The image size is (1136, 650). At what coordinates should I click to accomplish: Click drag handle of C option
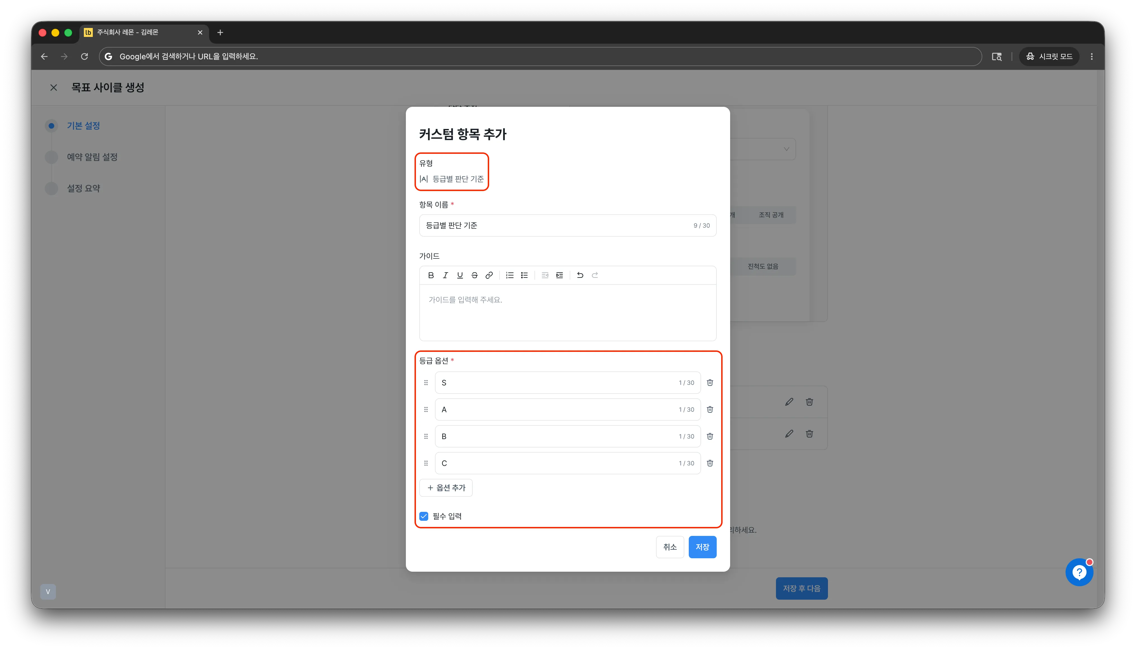pyautogui.click(x=426, y=463)
